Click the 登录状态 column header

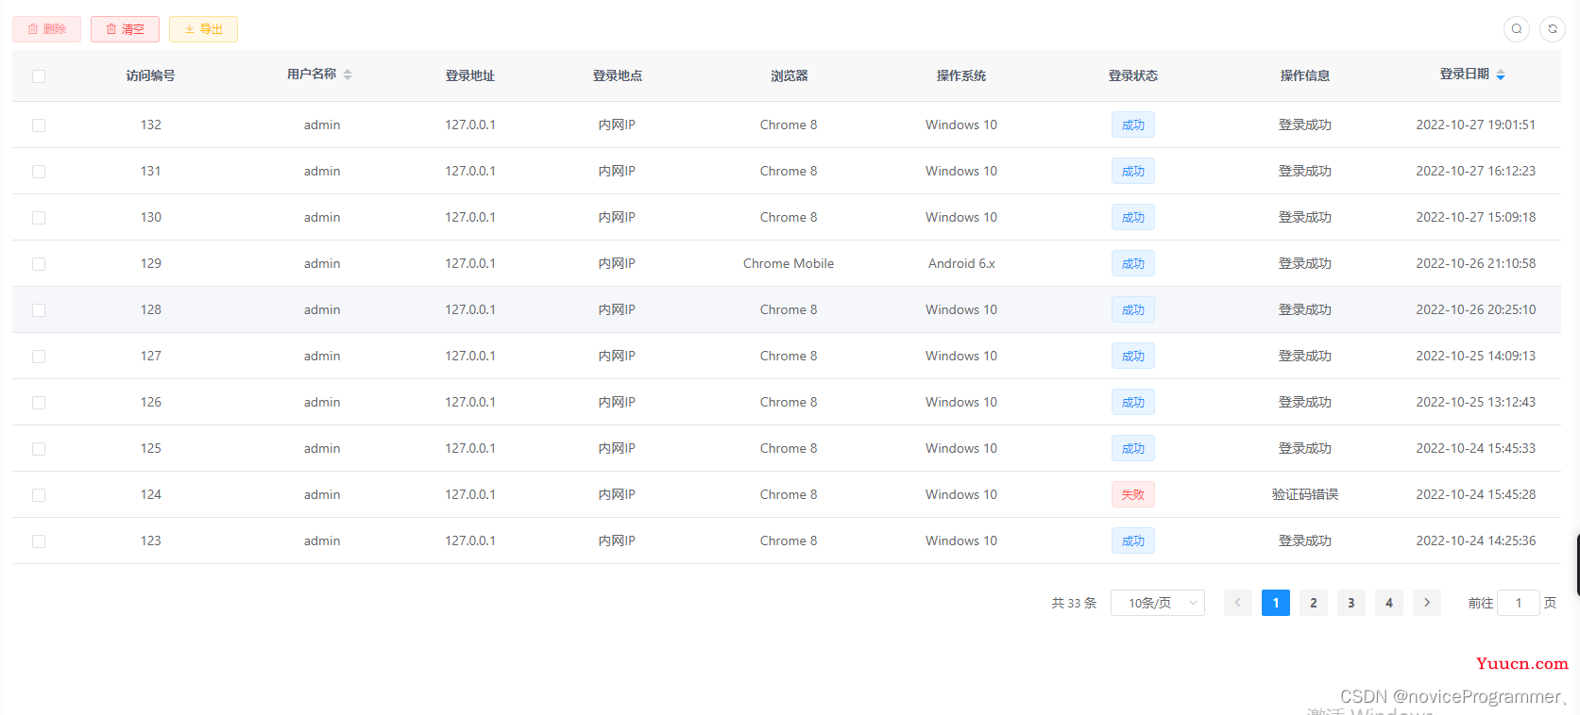tap(1133, 75)
